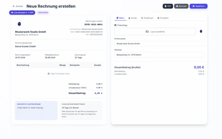The width and height of the screenshot is (222, 139).
Task: Click the IBAN line in preview header
Action: pos(86,32)
